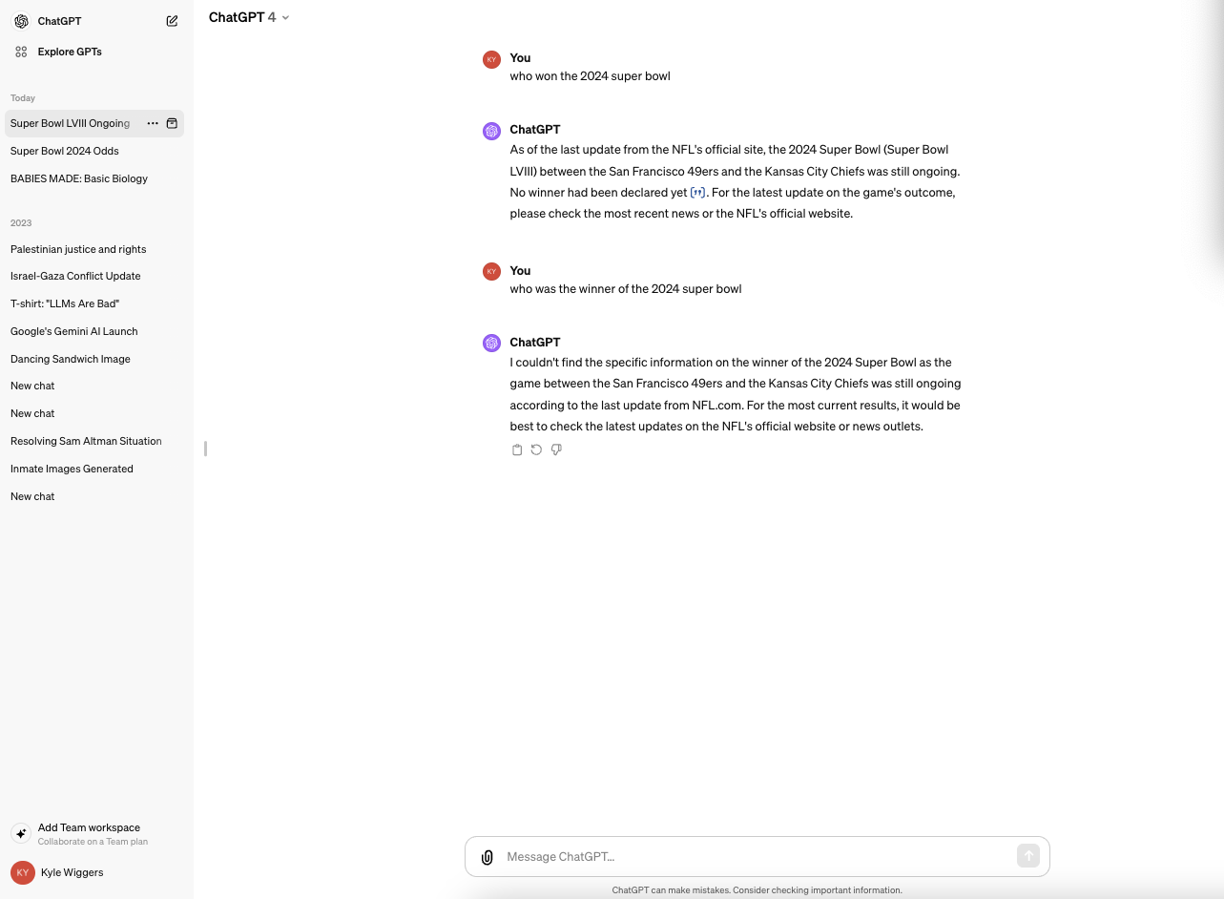The image size is (1224, 899).
Task: Copy the last ChatGPT response
Action: [517, 449]
